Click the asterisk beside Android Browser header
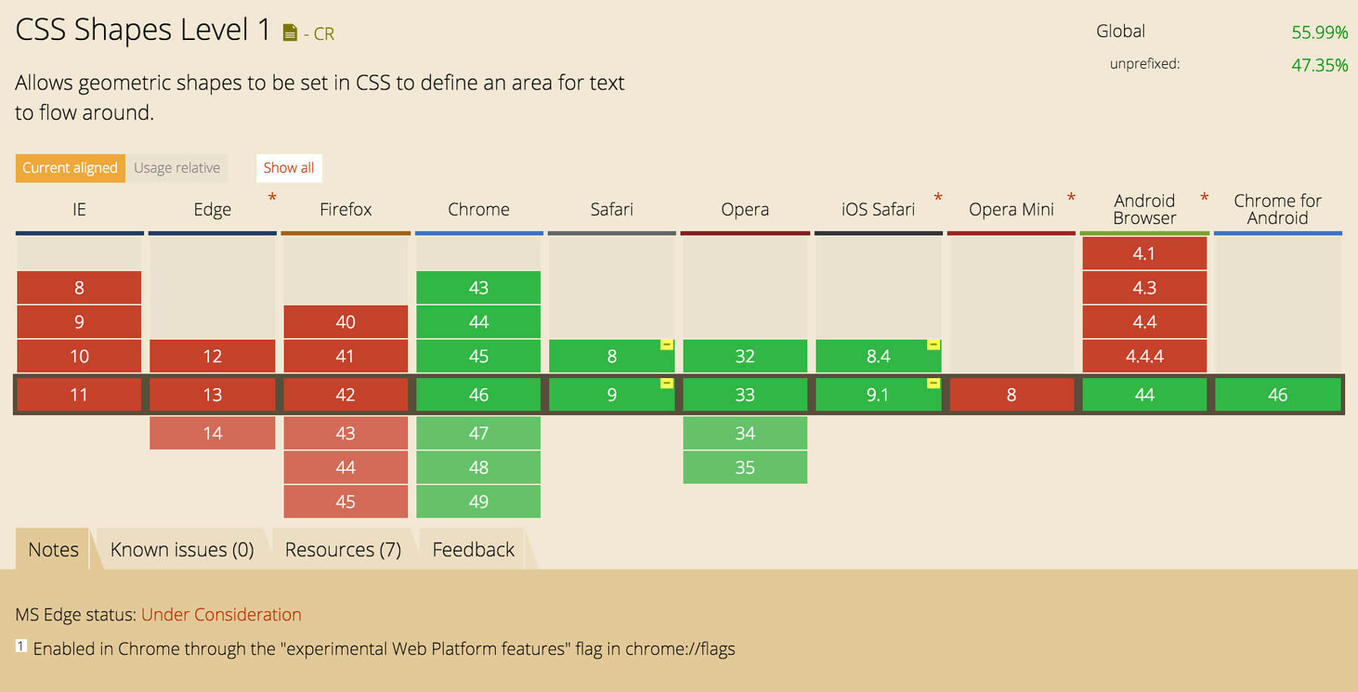This screenshot has width=1358, height=692. [x=1203, y=198]
